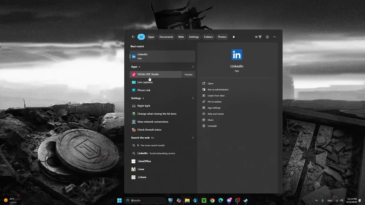Click the microphone tray icon
Image resolution: width=365 pixels, height=205 pixels.
(323, 200)
